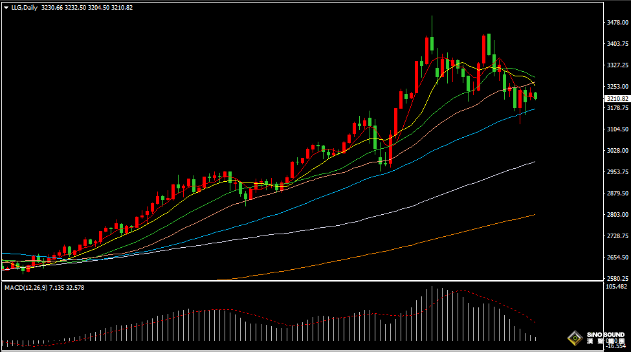Click the 2580.25 price axis label
Image resolution: width=631 pixels, height=352 pixels.
[x=617, y=278]
